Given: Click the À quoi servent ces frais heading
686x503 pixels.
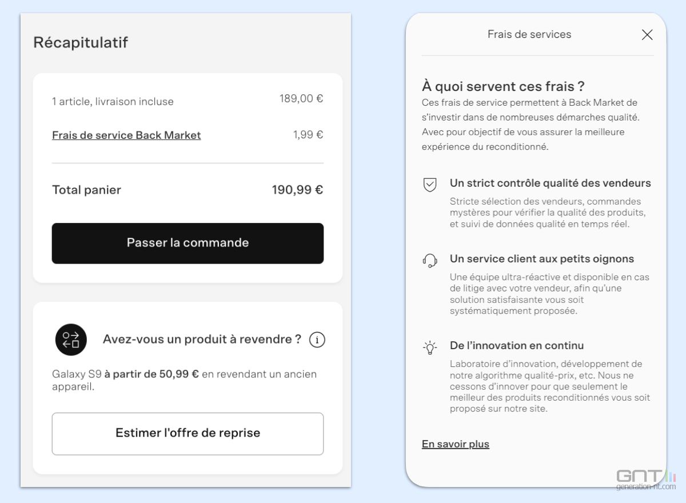Looking at the screenshot, I should coord(503,86).
